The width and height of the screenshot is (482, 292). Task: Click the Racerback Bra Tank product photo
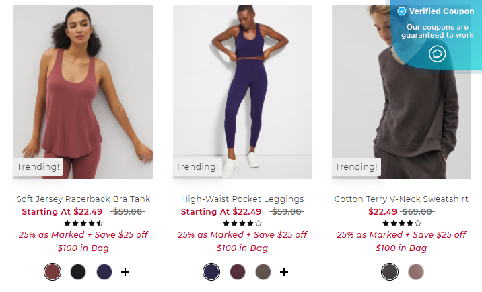pos(83,91)
